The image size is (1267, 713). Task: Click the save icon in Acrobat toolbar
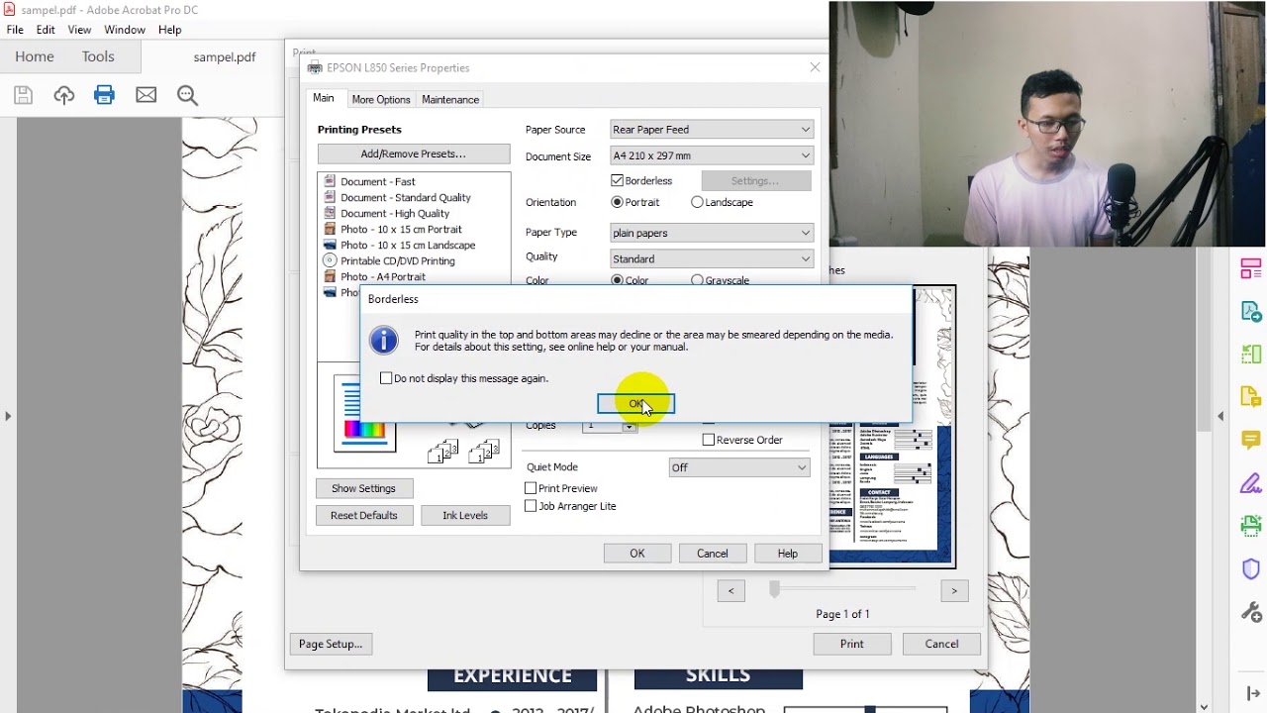[x=24, y=95]
